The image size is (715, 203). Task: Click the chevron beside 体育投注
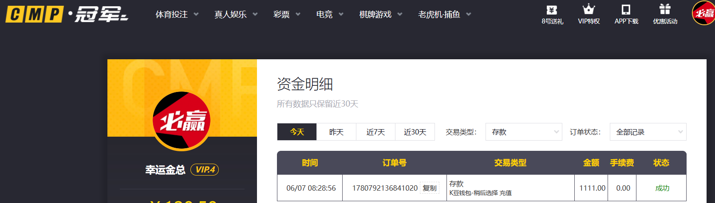(196, 14)
